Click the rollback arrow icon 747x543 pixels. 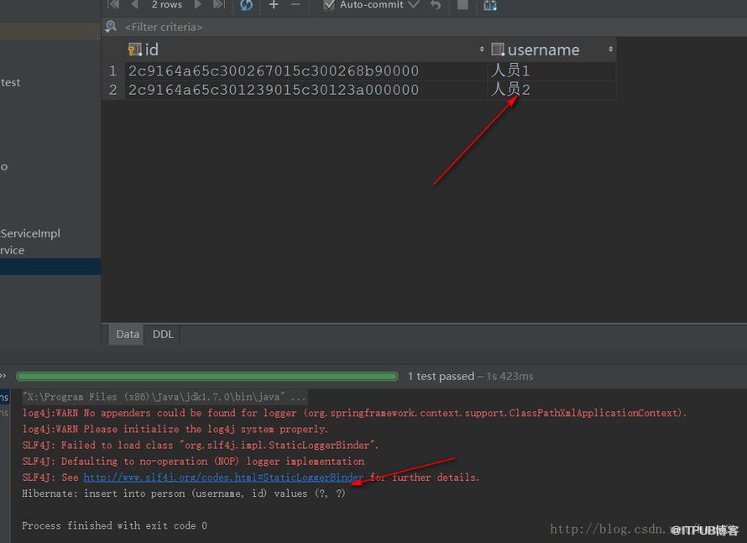[x=436, y=5]
